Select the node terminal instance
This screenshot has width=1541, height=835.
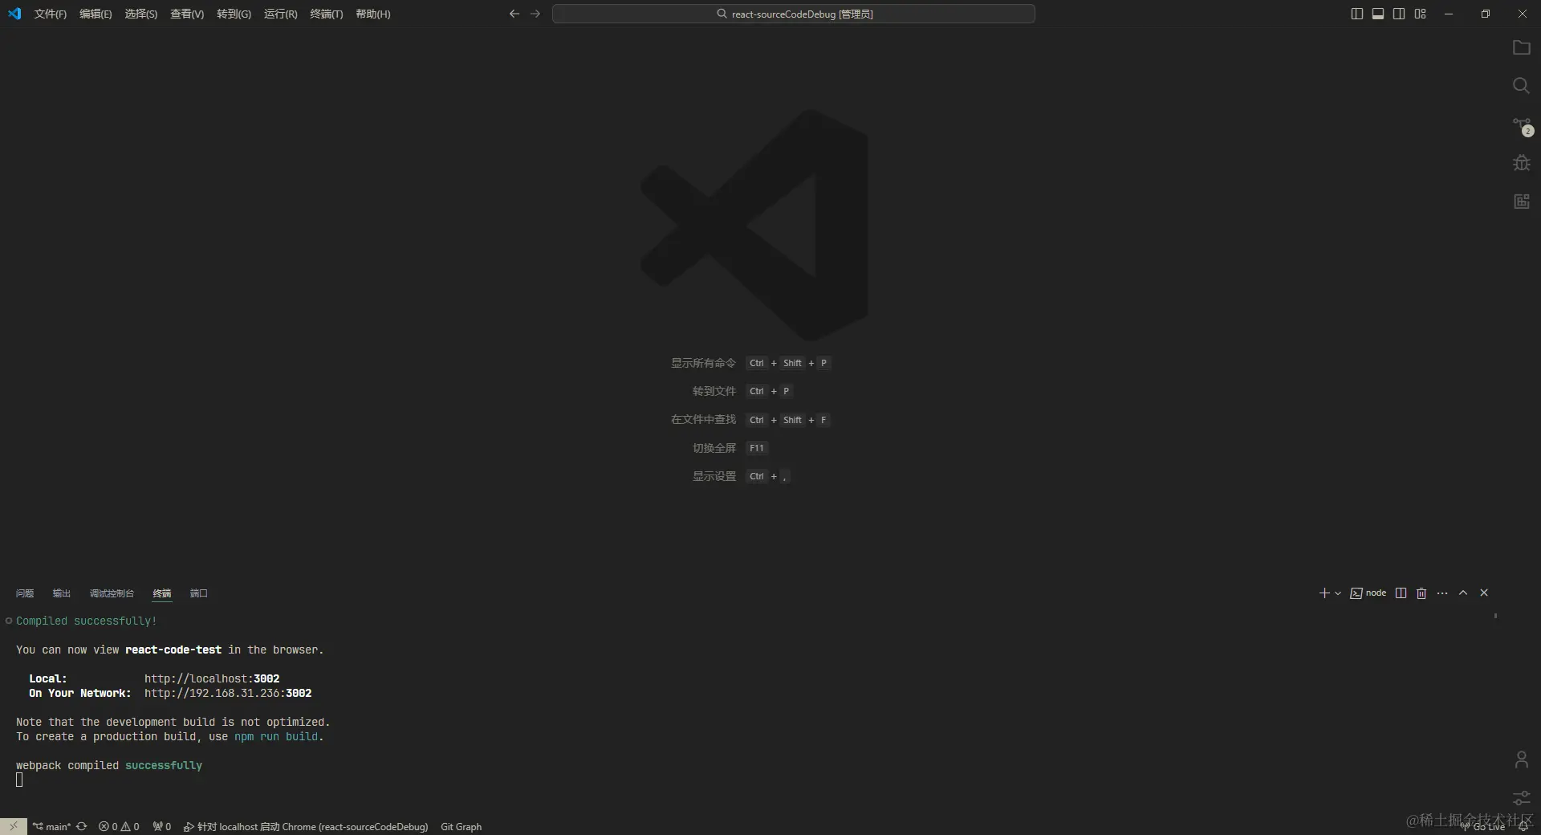point(1368,593)
